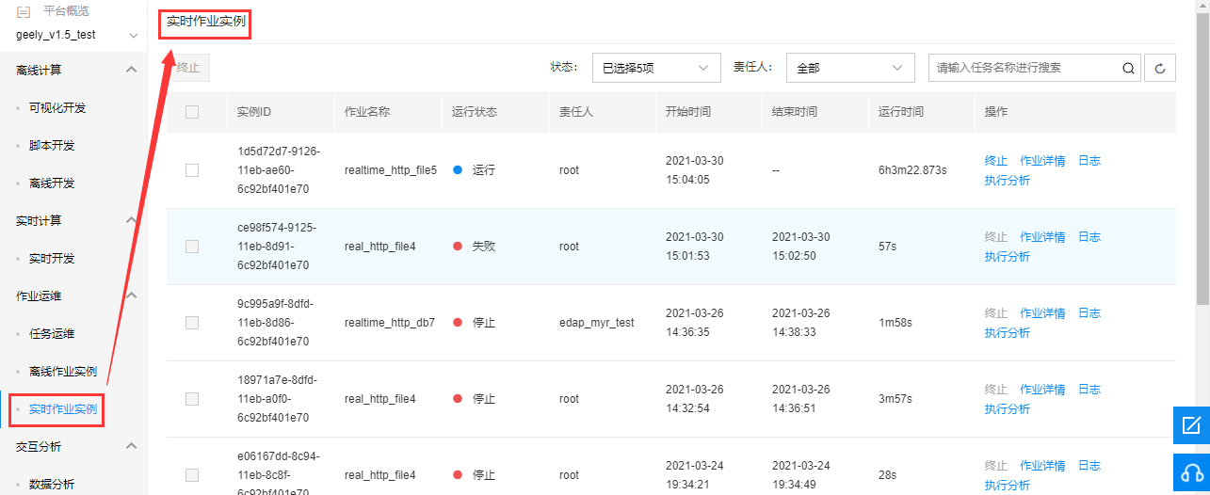Open 离线作业实例 in the sidebar

(63, 372)
